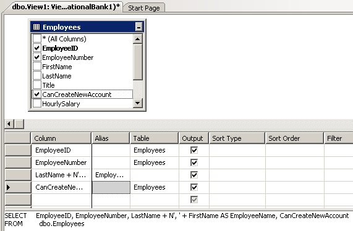This screenshot has width=353, height=231.
Task: Switch to the Start Page tab
Action: [x=144, y=8]
